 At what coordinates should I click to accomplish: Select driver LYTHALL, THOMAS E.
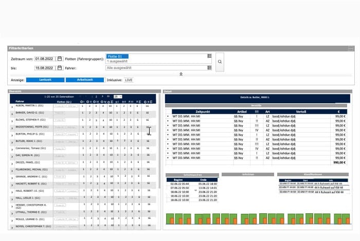pos(31,212)
